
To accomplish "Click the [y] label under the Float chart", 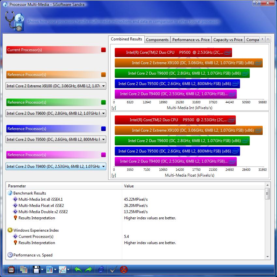I will pyautogui.click(x=114, y=175).
